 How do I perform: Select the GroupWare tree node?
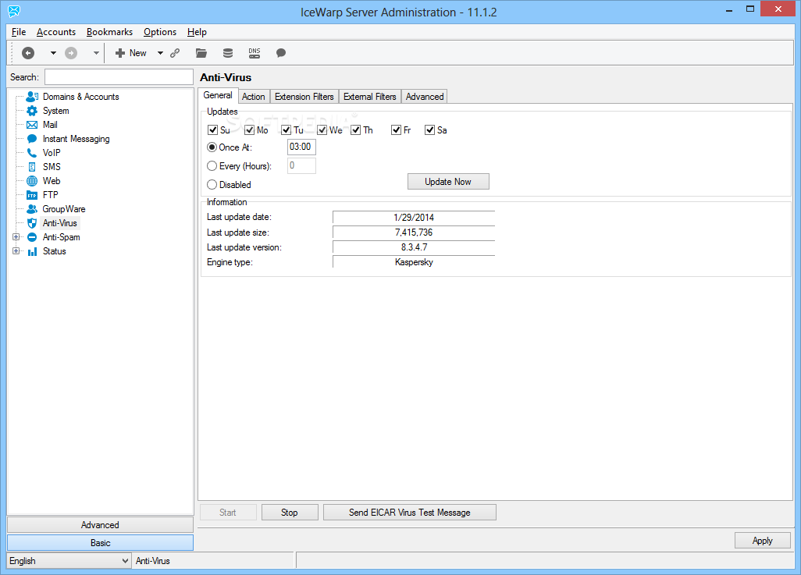(64, 209)
